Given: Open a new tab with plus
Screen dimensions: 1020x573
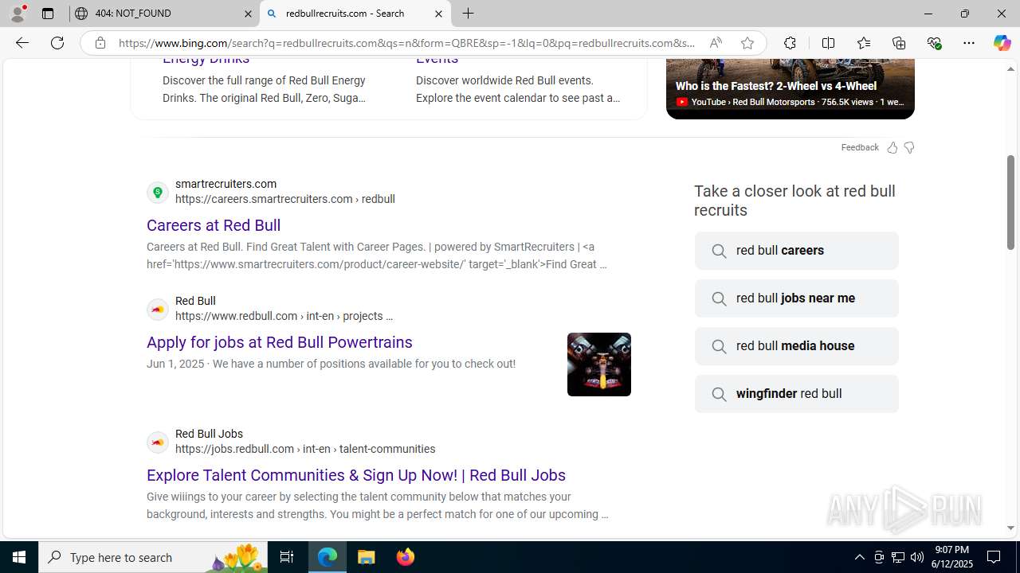Looking at the screenshot, I should pyautogui.click(x=468, y=14).
